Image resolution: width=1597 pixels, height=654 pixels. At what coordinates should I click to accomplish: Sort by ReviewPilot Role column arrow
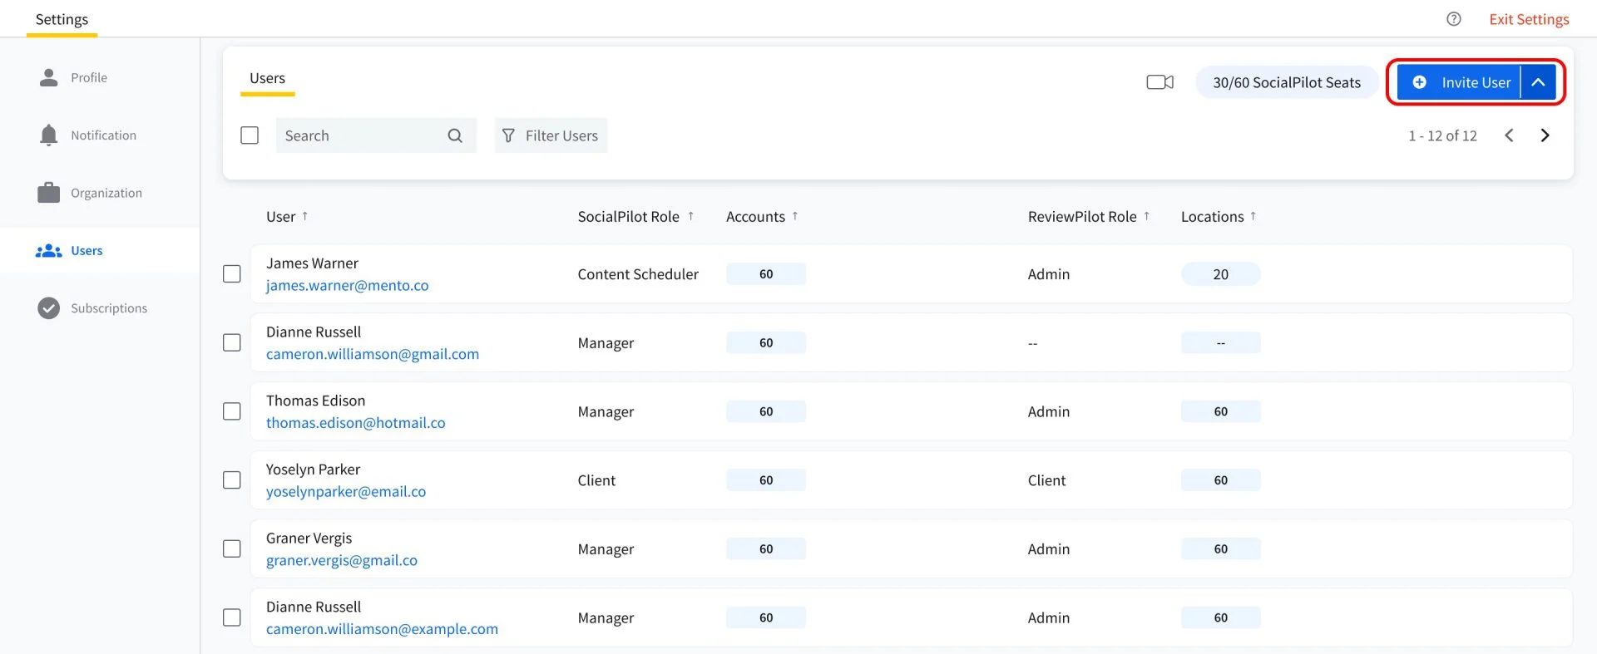click(1146, 216)
